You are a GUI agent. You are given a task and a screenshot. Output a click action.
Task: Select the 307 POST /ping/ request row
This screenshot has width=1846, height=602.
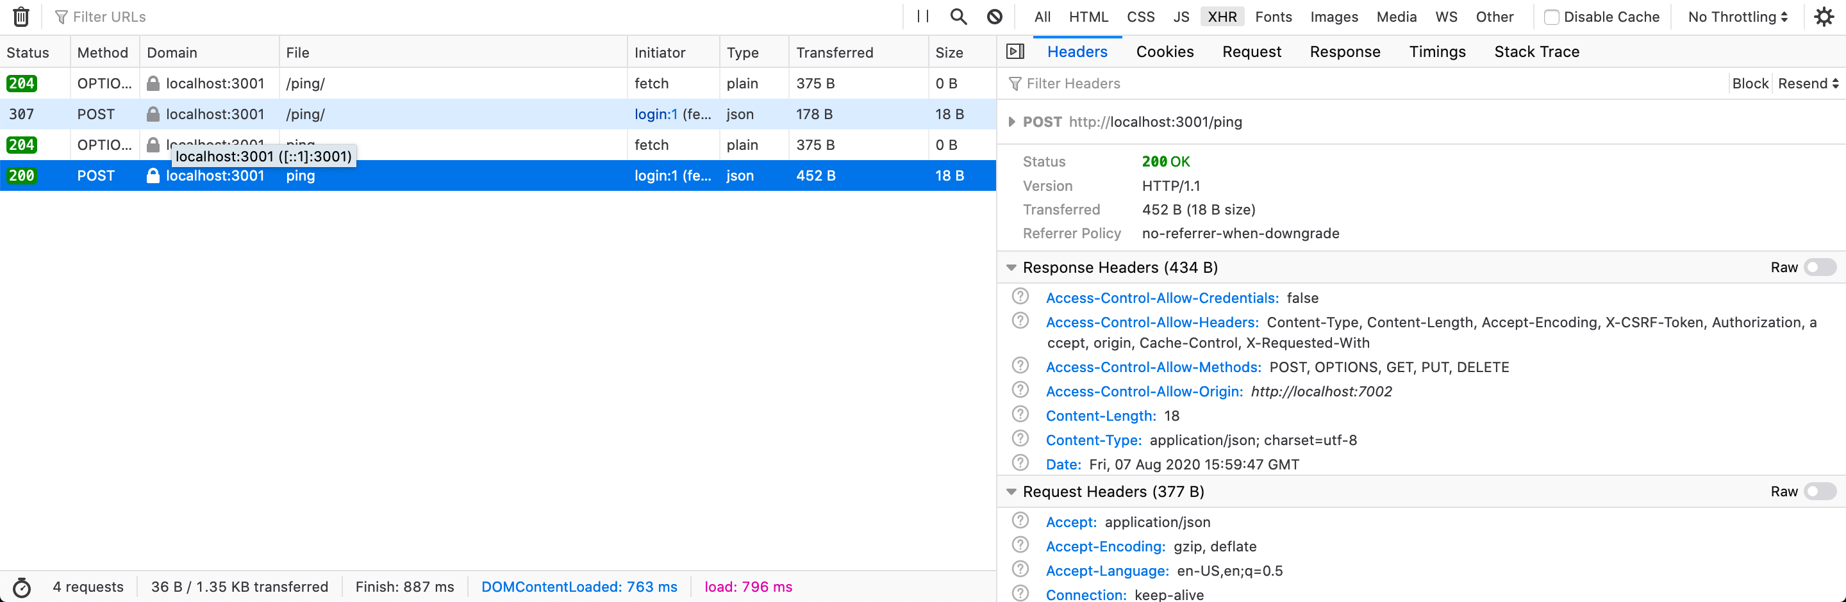498,114
